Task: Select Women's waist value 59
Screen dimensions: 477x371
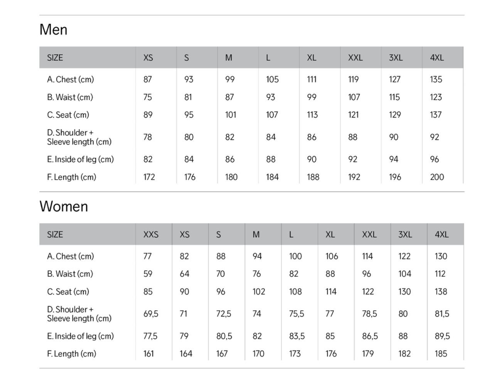Action: point(148,274)
